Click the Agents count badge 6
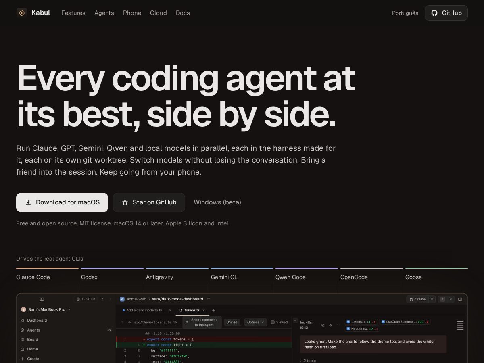Screen dimensions: 484x363 click(x=109, y=330)
